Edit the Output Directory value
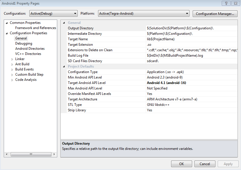 192,28
